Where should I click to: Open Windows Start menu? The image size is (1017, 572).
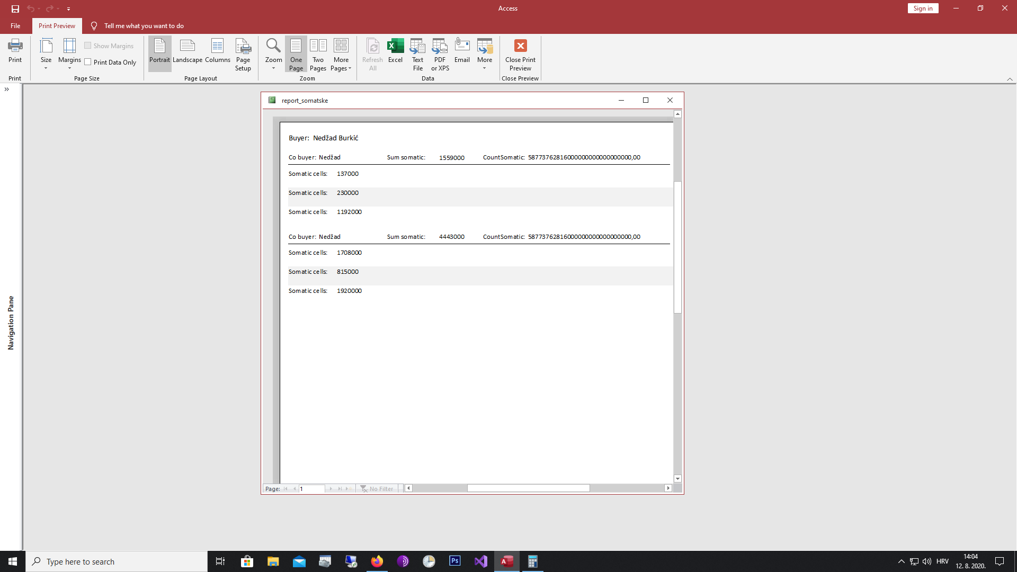(x=13, y=561)
